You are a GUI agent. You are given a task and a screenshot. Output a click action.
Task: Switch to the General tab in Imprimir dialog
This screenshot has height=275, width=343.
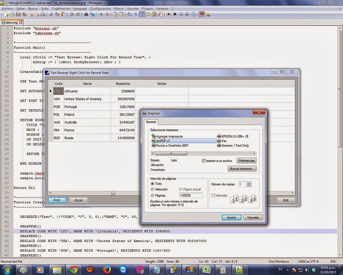click(x=151, y=122)
